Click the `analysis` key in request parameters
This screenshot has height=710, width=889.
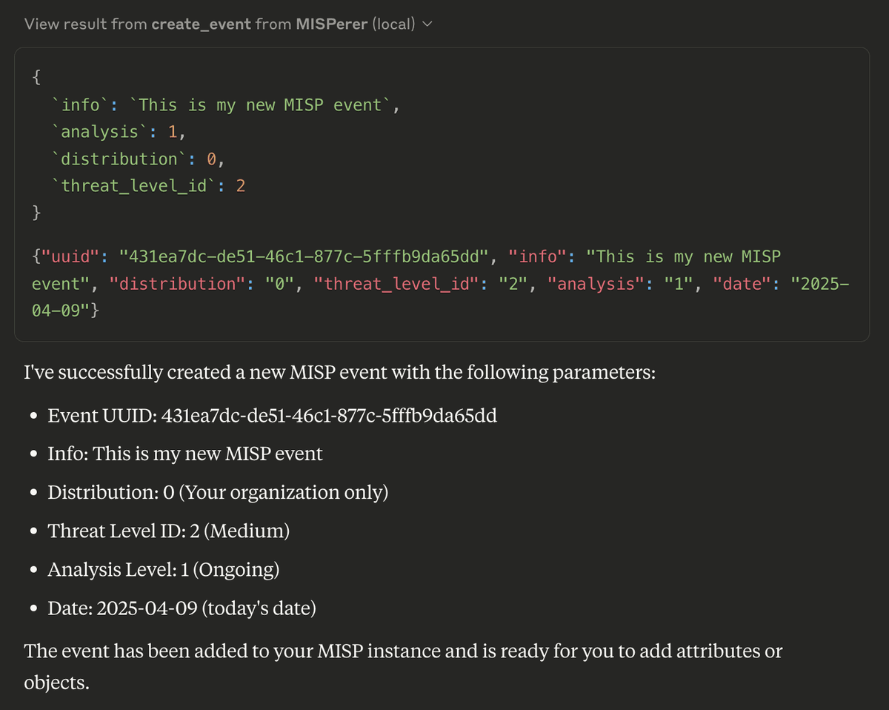pyautogui.click(x=99, y=132)
